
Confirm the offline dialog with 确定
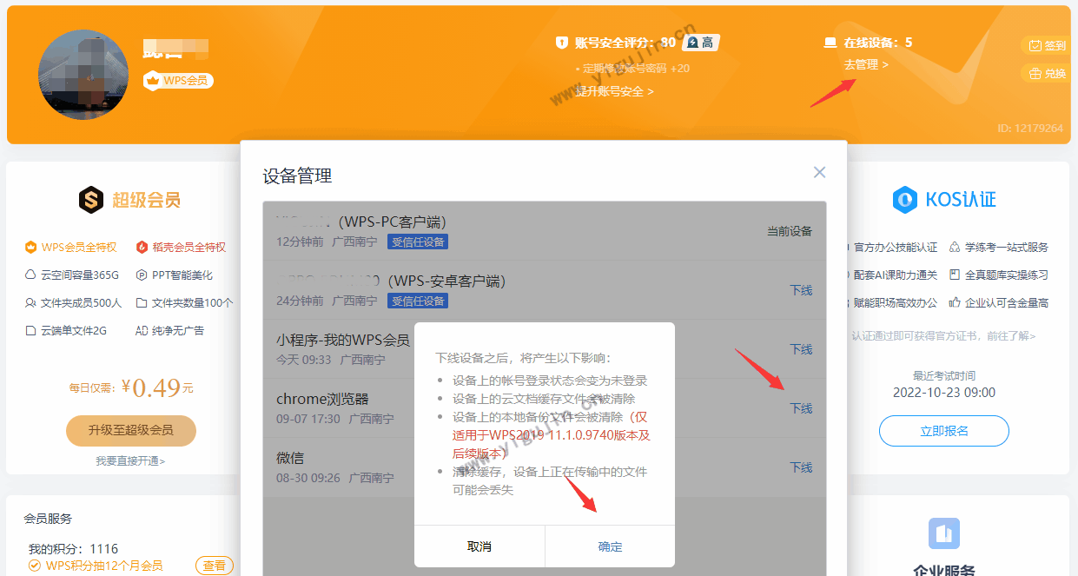coord(610,546)
